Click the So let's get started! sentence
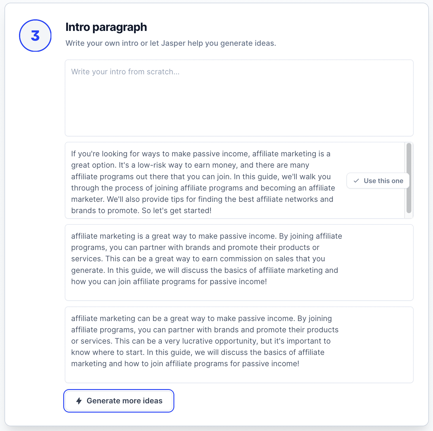Screen dimensions: 433x431 point(177,211)
